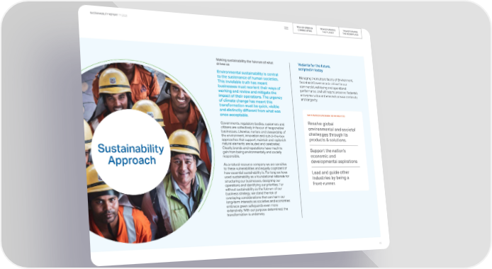This screenshot has width=492, height=269.
Task: Click the blue 'Environmental sustainability is central' paragraph
Action: (x=250, y=93)
